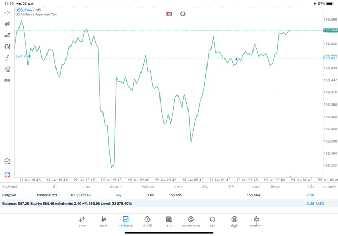Open the mailbox tab with @ icon
The image size is (338, 236).
pyautogui.click(x=191, y=221)
